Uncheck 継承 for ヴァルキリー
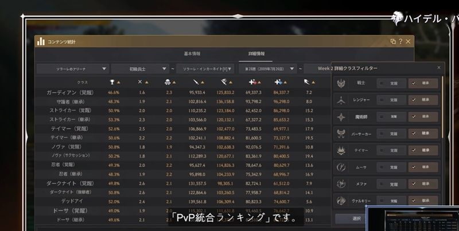The width and height of the screenshot is (459, 231). click(x=413, y=201)
